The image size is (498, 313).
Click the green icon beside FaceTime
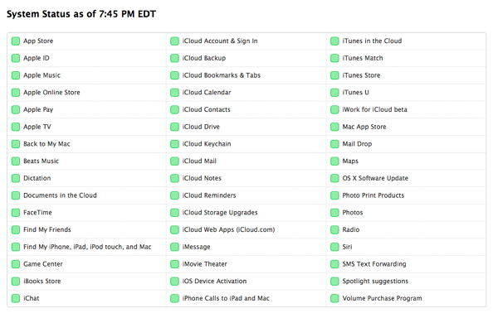point(16,213)
